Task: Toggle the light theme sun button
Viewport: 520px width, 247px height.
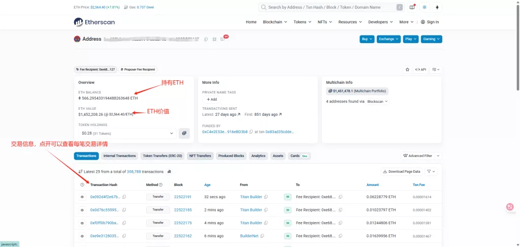Action: pos(425,7)
